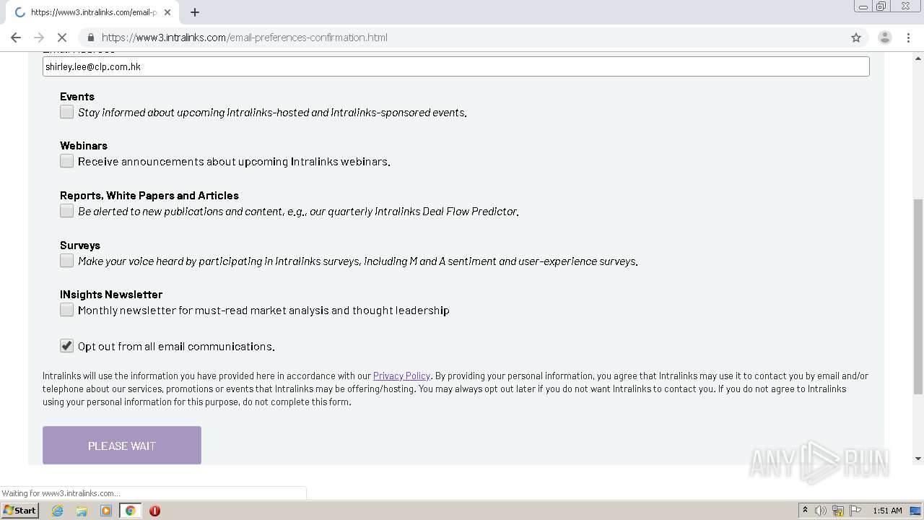Uncheck Opt out from all email communications
The height and width of the screenshot is (520, 924).
click(66, 346)
